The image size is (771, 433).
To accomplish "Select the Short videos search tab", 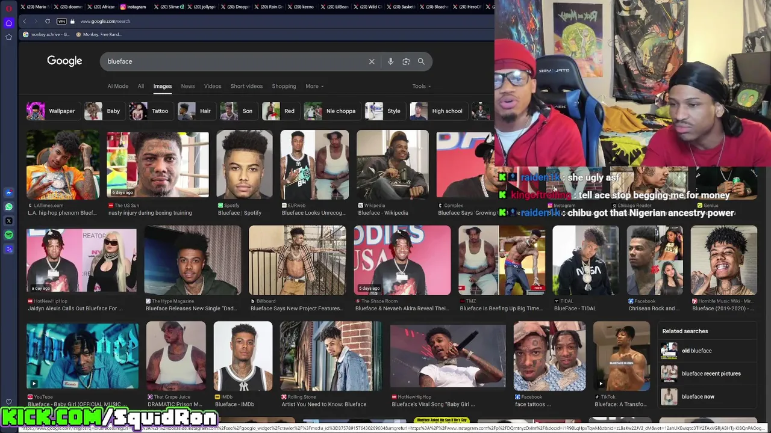I will point(246,86).
